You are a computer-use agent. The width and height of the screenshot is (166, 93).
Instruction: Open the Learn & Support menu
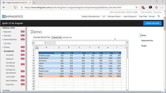130,17
